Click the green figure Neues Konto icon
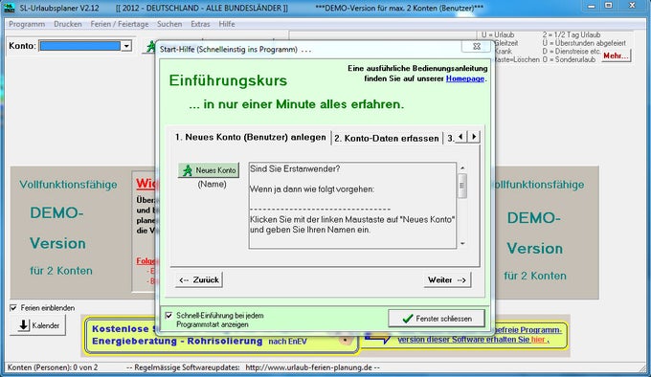Image resolution: width=651 pixels, height=377 pixels. 188,170
